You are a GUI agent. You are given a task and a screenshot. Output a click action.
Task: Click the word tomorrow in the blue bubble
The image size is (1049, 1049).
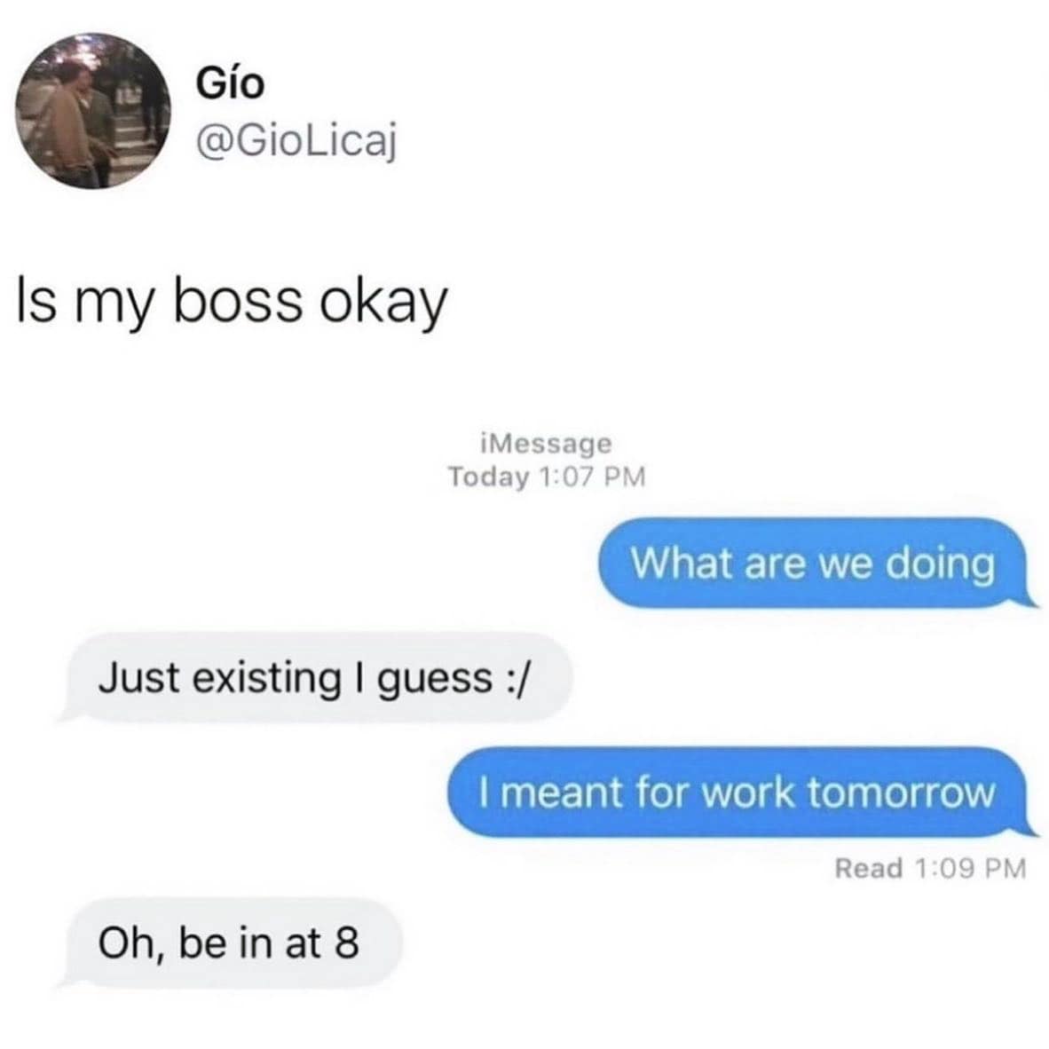click(x=902, y=793)
